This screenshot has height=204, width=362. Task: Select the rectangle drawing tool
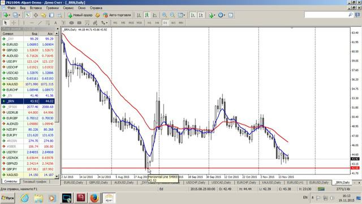click(79, 23)
